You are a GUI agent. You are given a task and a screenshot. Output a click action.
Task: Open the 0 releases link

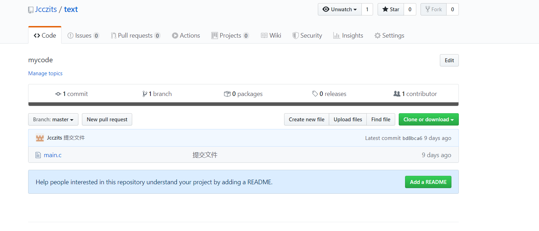[x=329, y=94]
